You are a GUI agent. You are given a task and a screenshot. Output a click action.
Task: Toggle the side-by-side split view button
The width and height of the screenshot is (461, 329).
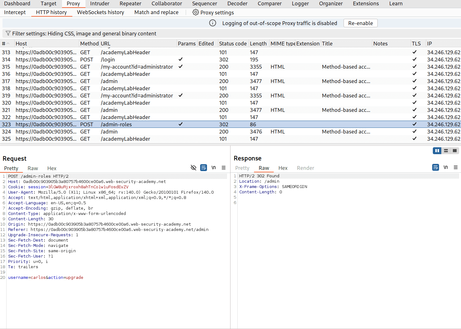(437, 151)
